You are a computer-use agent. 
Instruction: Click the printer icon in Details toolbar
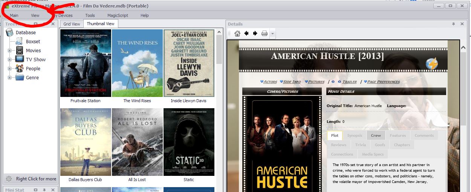[x=265, y=33]
